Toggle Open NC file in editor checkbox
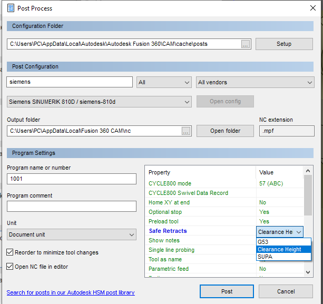 point(9,266)
